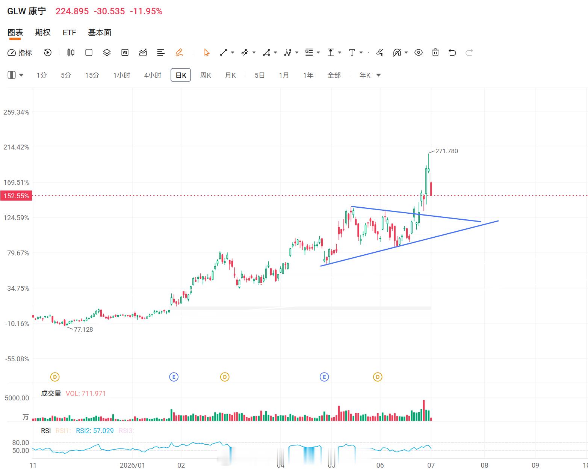The width and height of the screenshot is (588, 471).
Task: Click the GLW 康宁 stock title
Action: pyautogui.click(x=27, y=11)
